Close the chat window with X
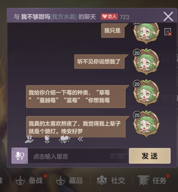Image resolution: width=178 pixels, height=192 pixels. tap(168, 17)
